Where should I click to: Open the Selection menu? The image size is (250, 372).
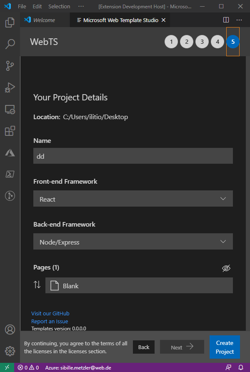(x=59, y=6)
